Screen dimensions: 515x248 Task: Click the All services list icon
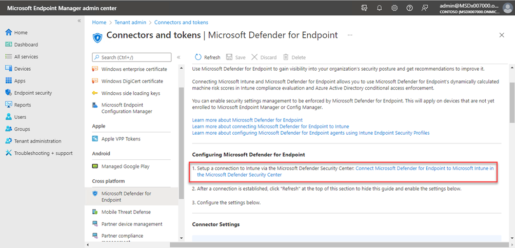(x=9, y=56)
